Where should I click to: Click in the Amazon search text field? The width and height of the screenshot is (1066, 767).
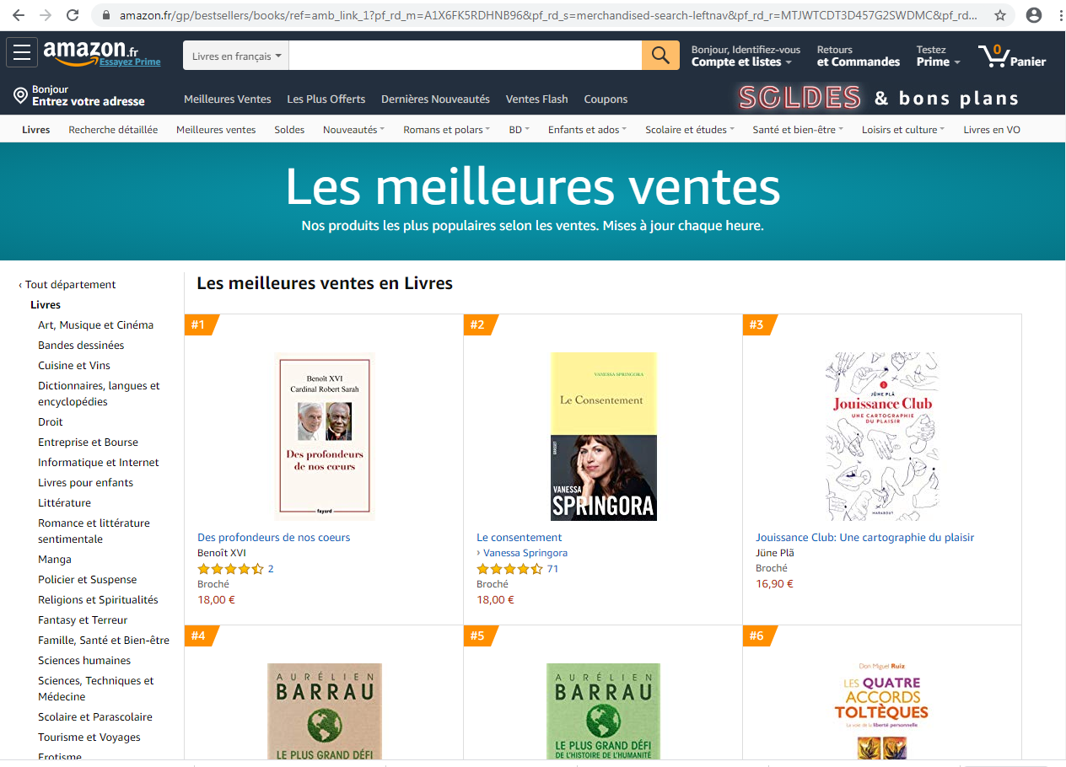pyautogui.click(x=465, y=56)
